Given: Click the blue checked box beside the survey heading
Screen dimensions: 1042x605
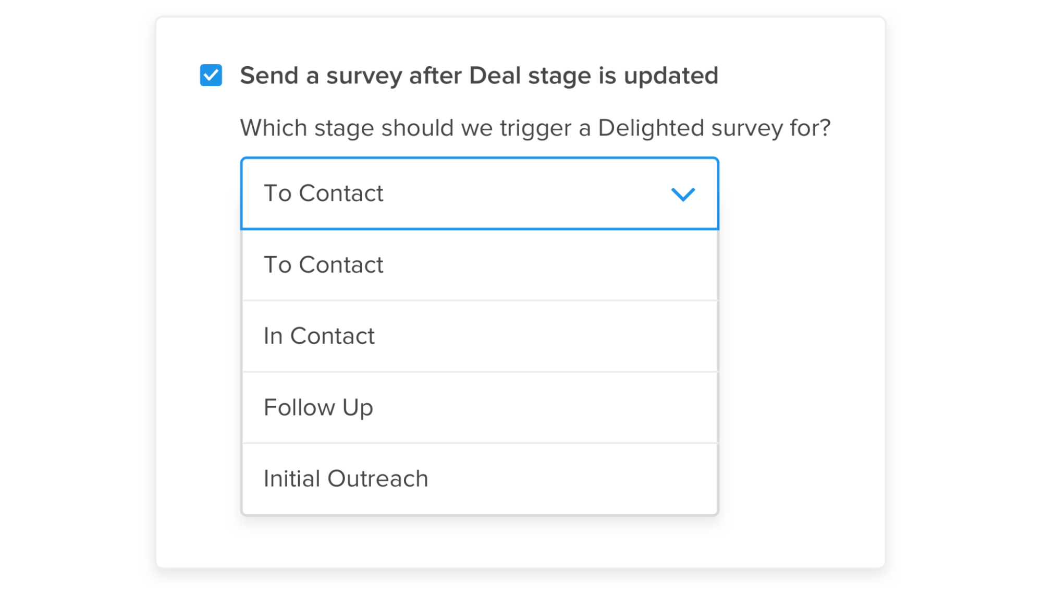Looking at the screenshot, I should click(x=211, y=76).
